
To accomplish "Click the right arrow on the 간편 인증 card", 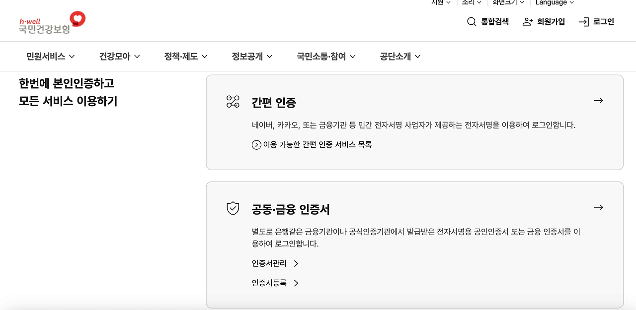I will pyautogui.click(x=599, y=100).
